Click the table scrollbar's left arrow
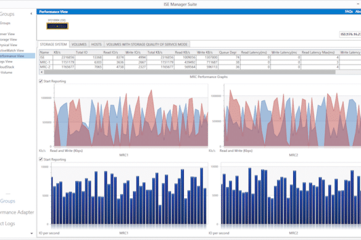Image resolution: width=361 pixels, height=240 pixels. pyautogui.click(x=41, y=72)
